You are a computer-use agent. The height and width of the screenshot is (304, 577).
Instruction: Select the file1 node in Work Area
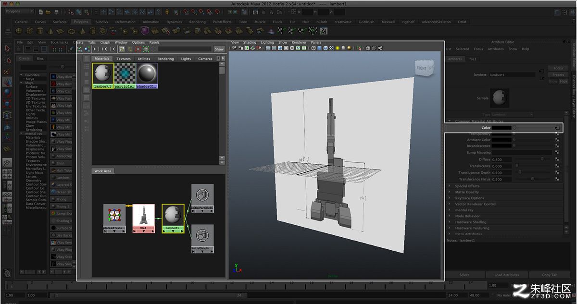click(x=143, y=219)
